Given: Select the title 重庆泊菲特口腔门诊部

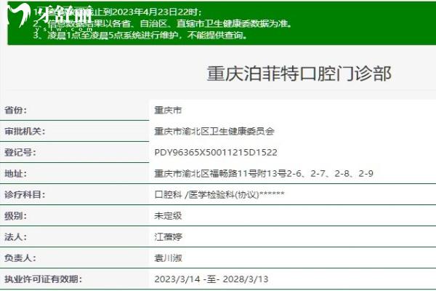Looking at the screenshot, I should (299, 73).
